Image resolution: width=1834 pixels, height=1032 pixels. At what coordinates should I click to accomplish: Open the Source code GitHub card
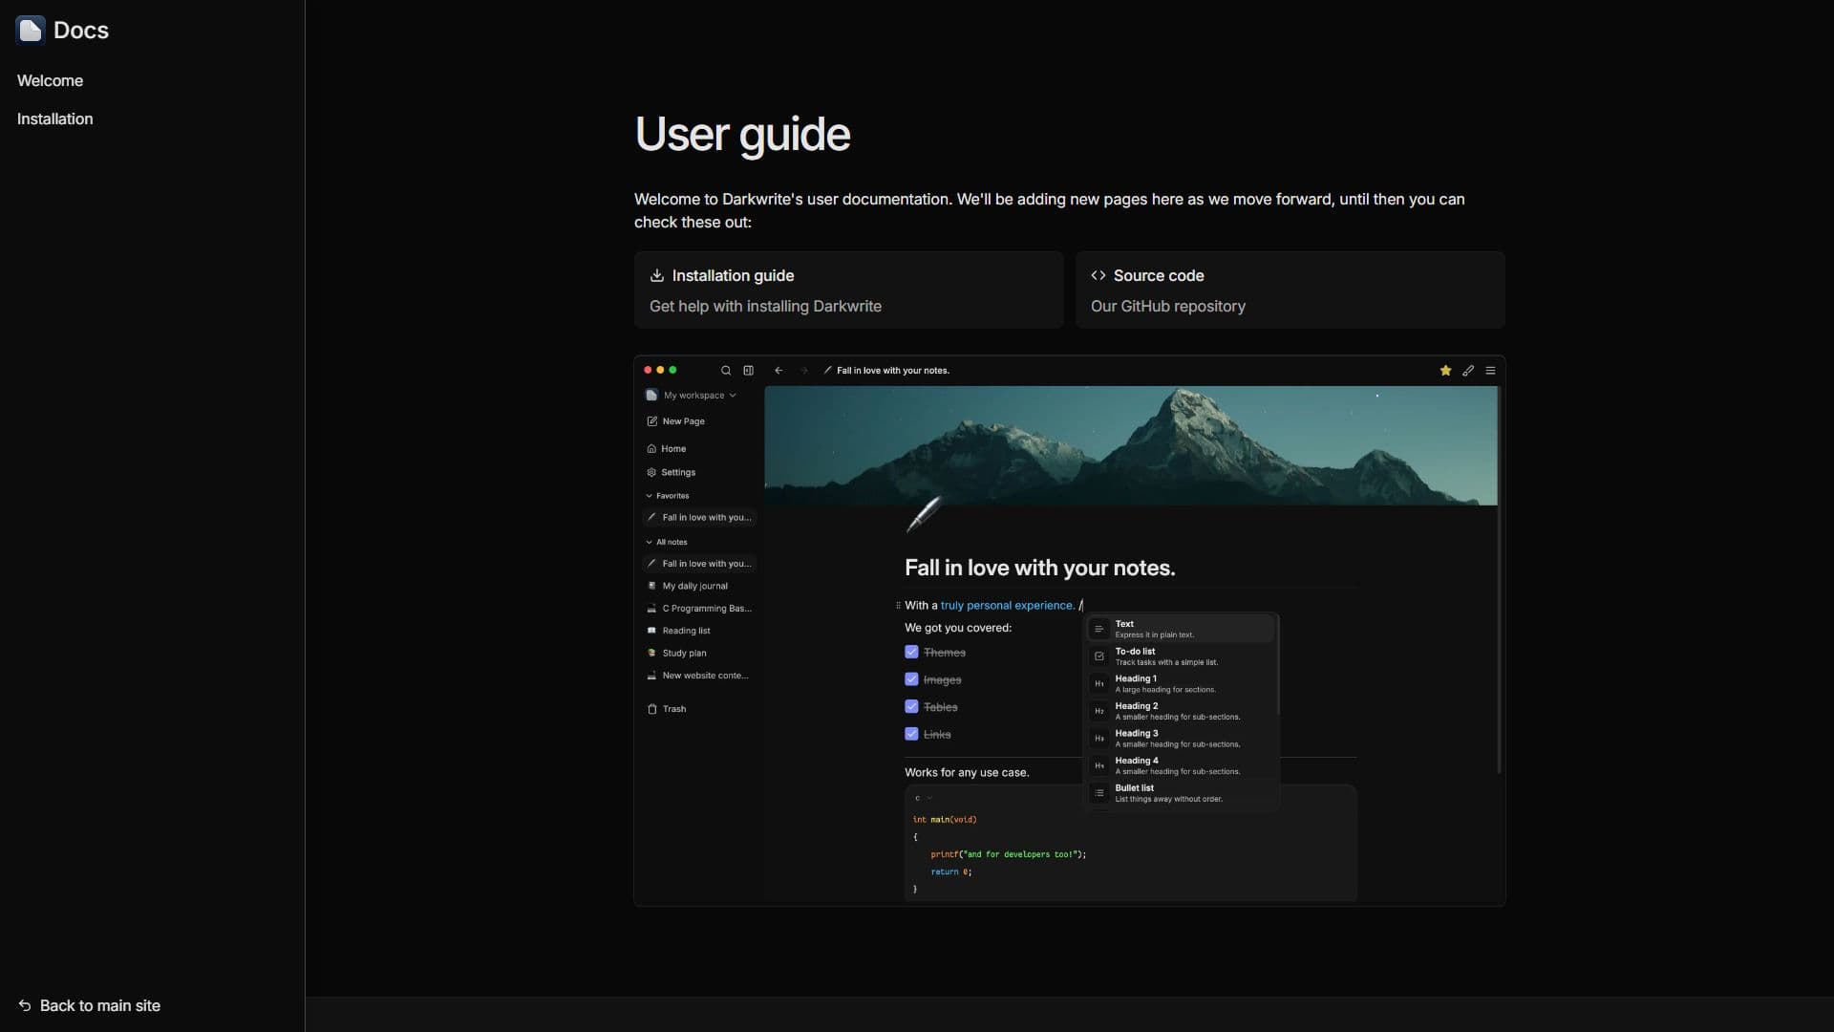[1290, 290]
